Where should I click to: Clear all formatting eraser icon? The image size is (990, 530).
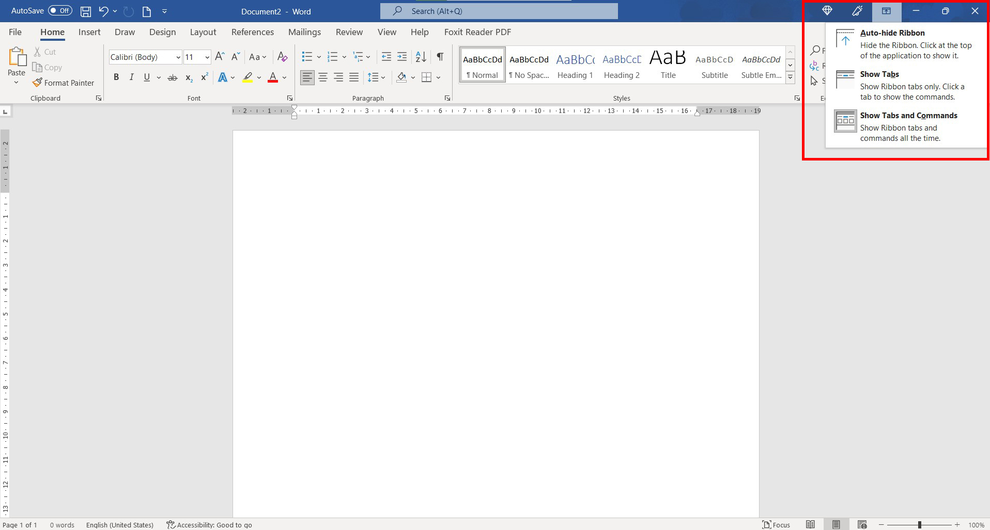click(282, 57)
